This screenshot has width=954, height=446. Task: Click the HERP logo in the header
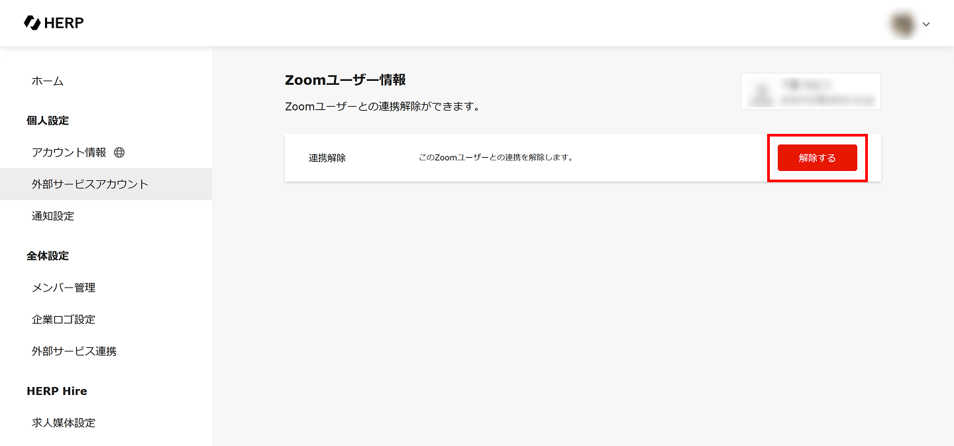[54, 23]
